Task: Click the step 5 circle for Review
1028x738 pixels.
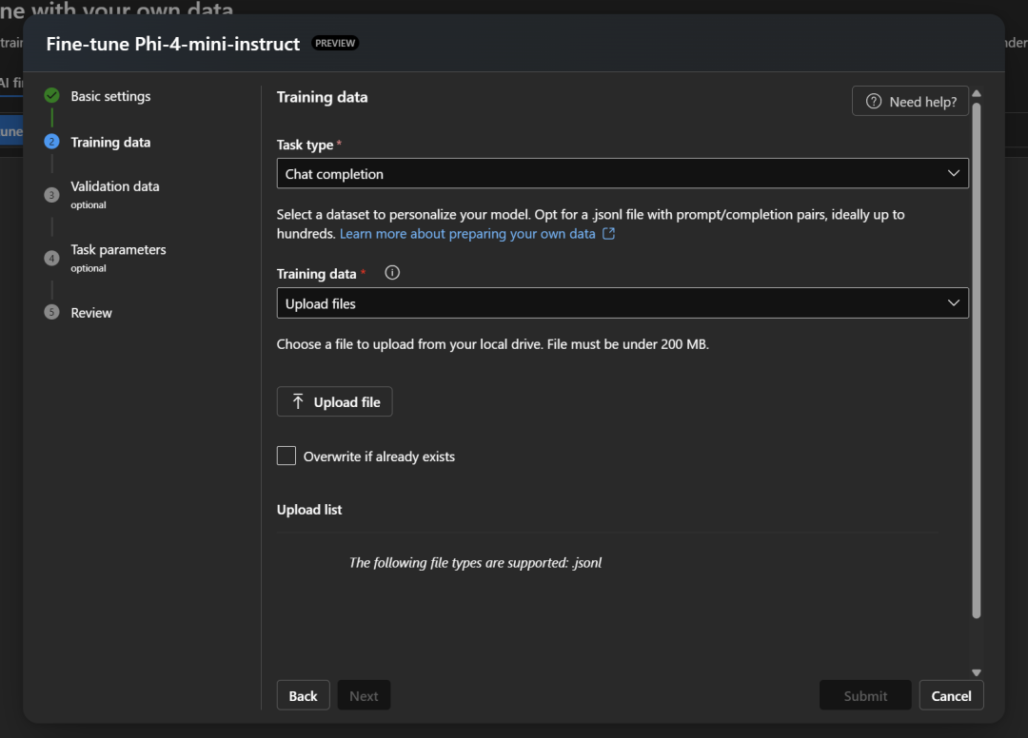Action: click(x=51, y=312)
